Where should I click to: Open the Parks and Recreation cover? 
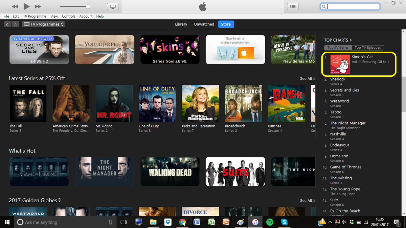pos(200,103)
